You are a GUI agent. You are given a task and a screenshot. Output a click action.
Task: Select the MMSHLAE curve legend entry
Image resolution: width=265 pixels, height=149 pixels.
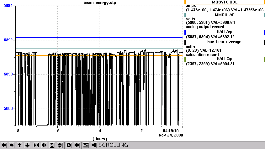(x=225, y=15)
